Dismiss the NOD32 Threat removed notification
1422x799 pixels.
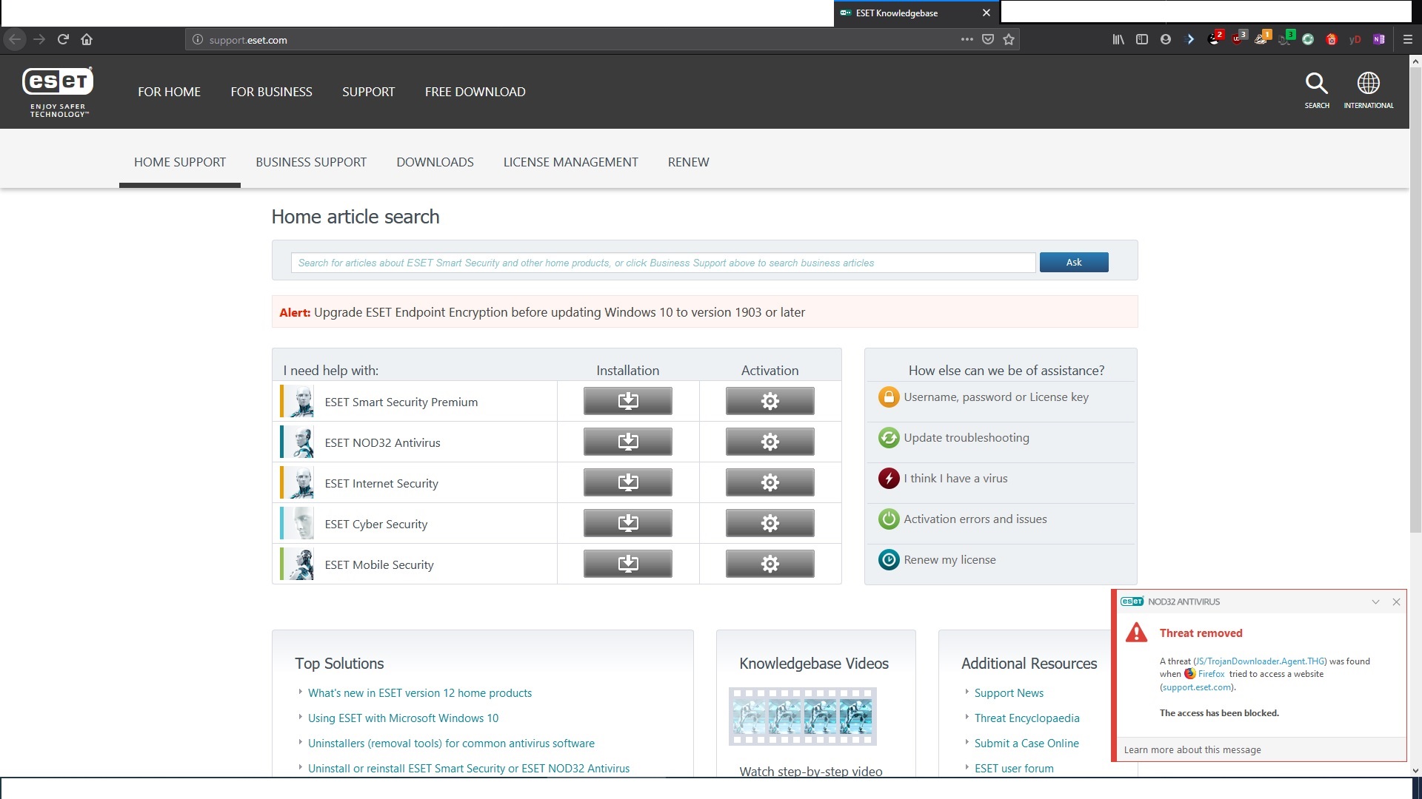point(1396,602)
